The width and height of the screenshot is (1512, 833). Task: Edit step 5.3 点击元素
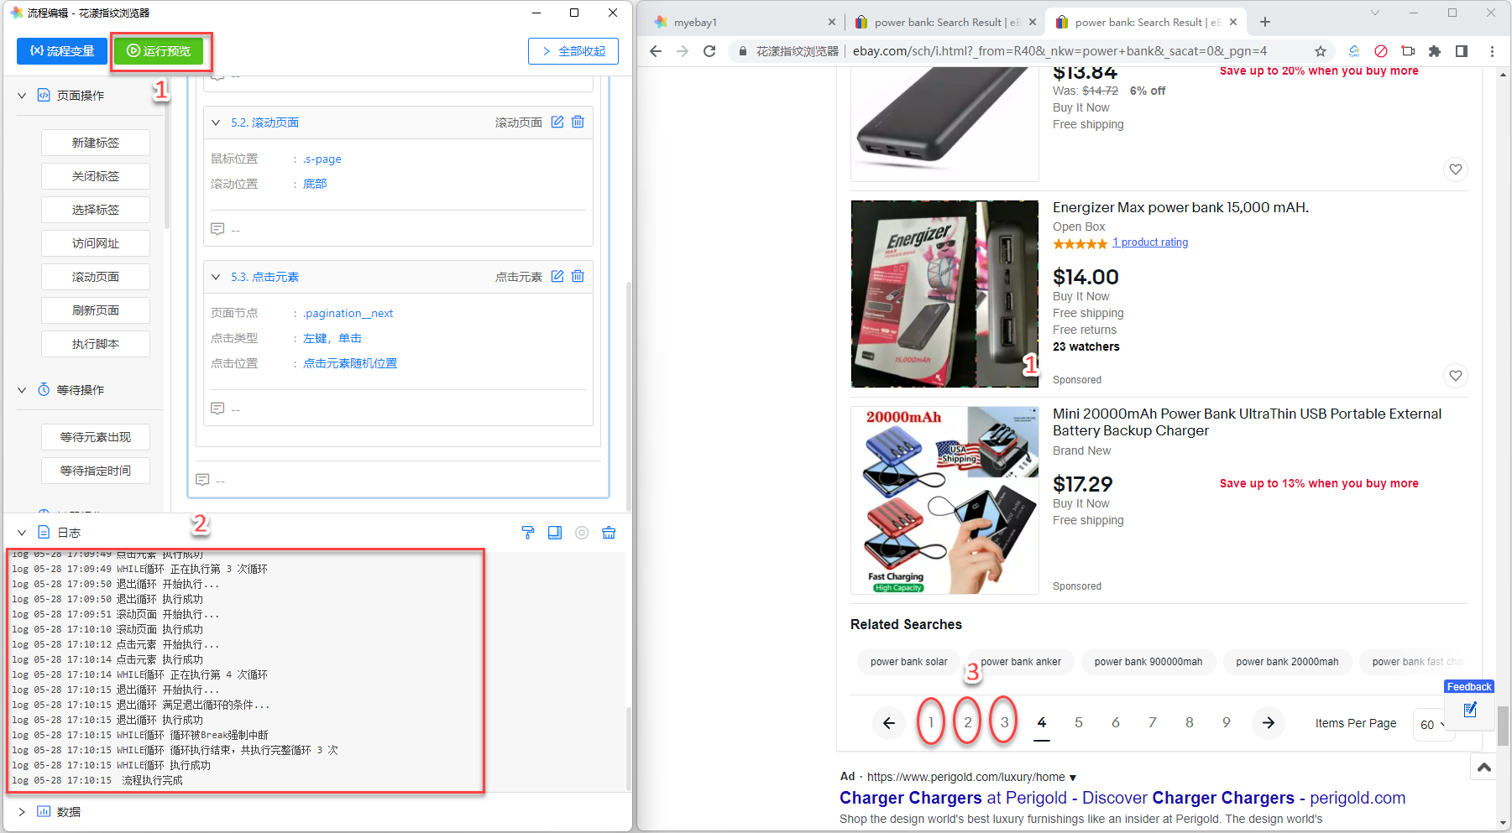pos(557,276)
